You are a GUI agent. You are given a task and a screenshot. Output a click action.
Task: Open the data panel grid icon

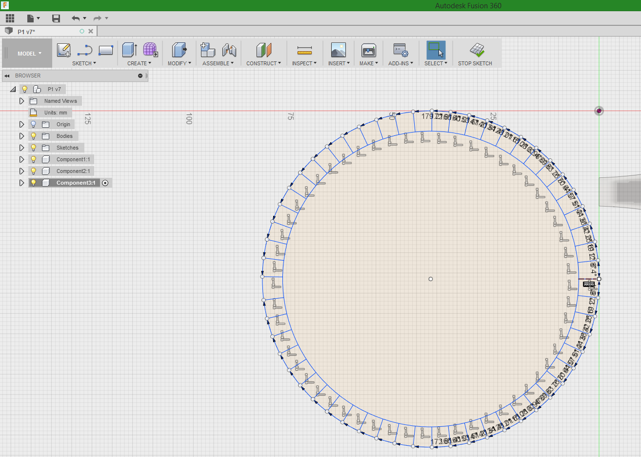pos(10,19)
